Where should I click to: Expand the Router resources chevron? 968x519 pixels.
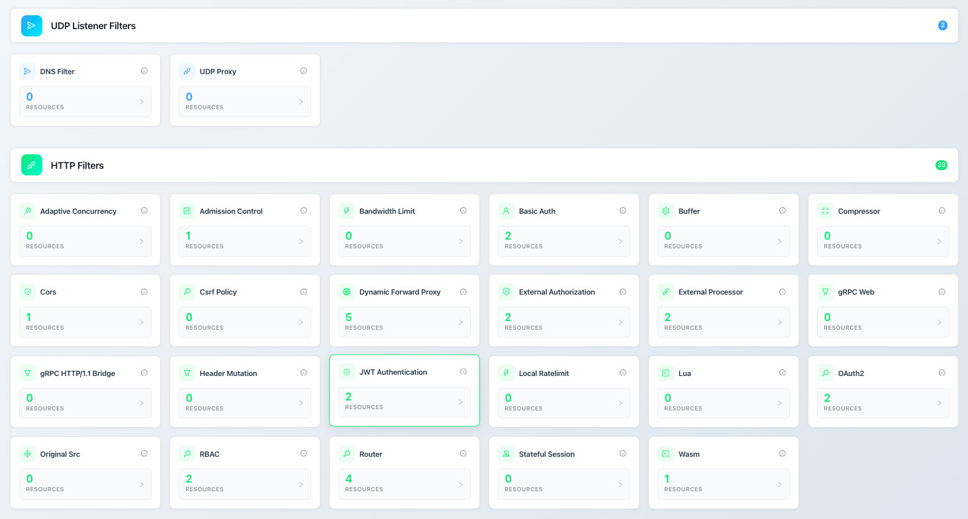(461, 485)
